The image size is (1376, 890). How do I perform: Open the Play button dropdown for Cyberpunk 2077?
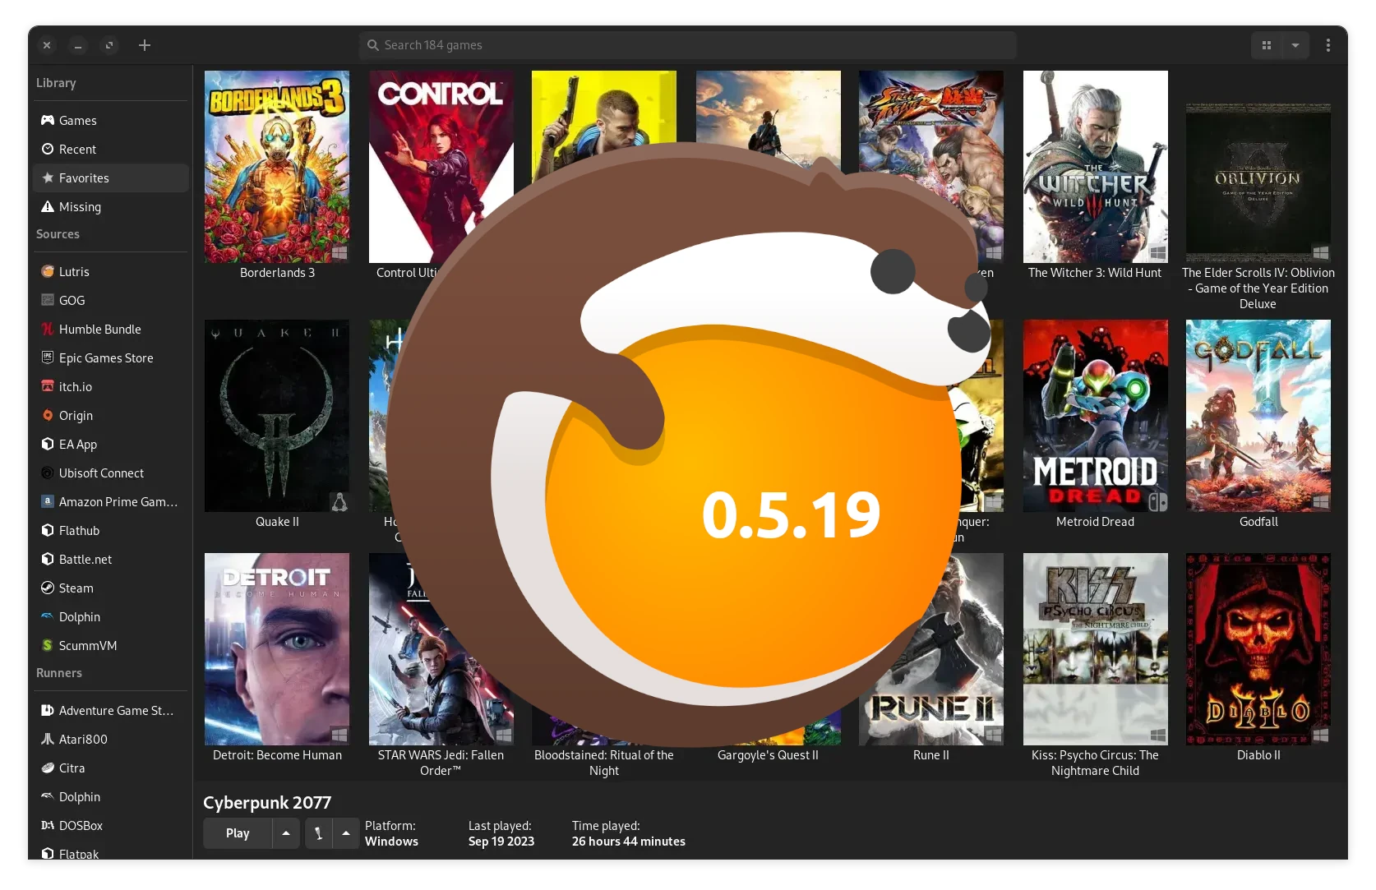point(285,832)
